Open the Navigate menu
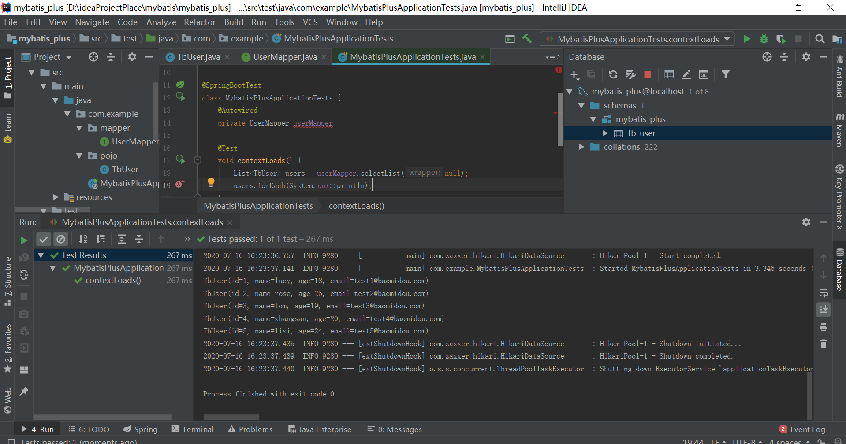The image size is (846, 444). pos(92,22)
